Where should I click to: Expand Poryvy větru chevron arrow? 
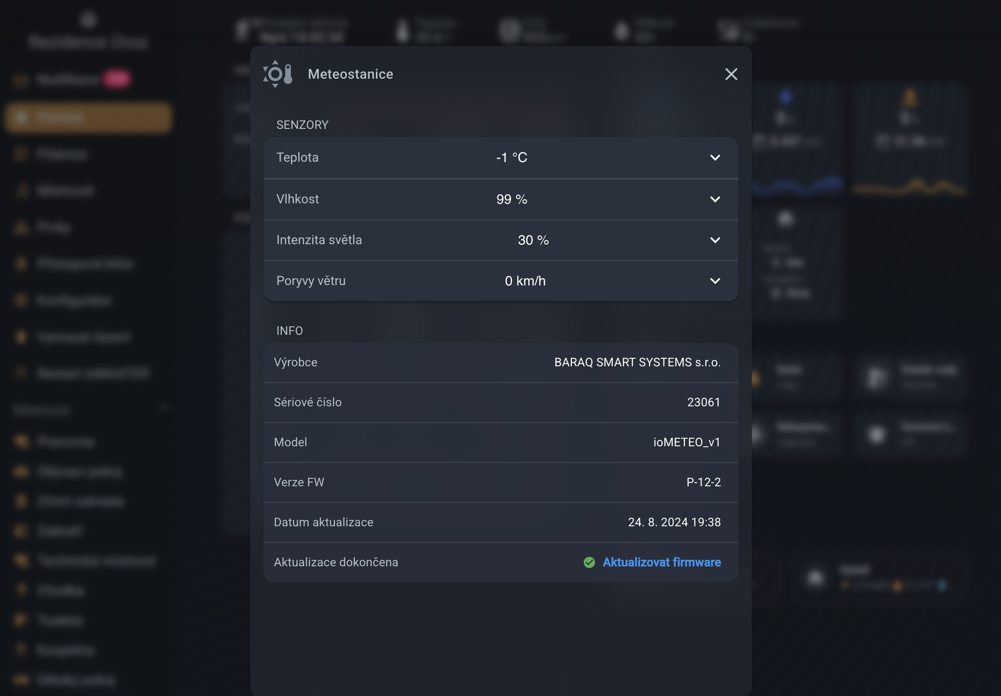pos(715,281)
